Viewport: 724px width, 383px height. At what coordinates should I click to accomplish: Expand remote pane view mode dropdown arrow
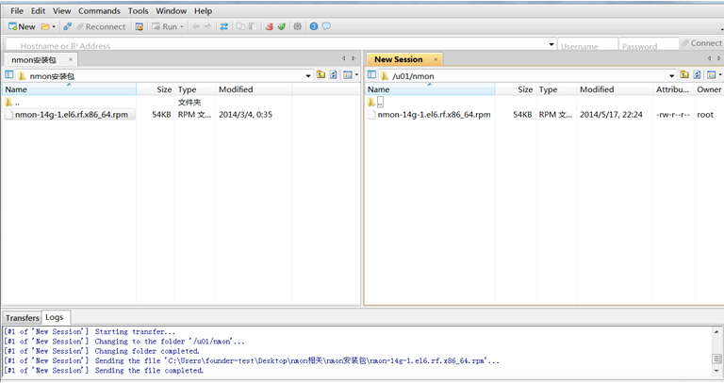point(720,74)
